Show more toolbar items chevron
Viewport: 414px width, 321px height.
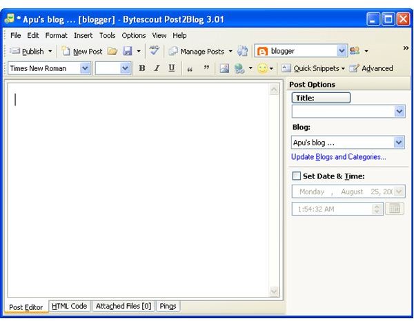406,48
